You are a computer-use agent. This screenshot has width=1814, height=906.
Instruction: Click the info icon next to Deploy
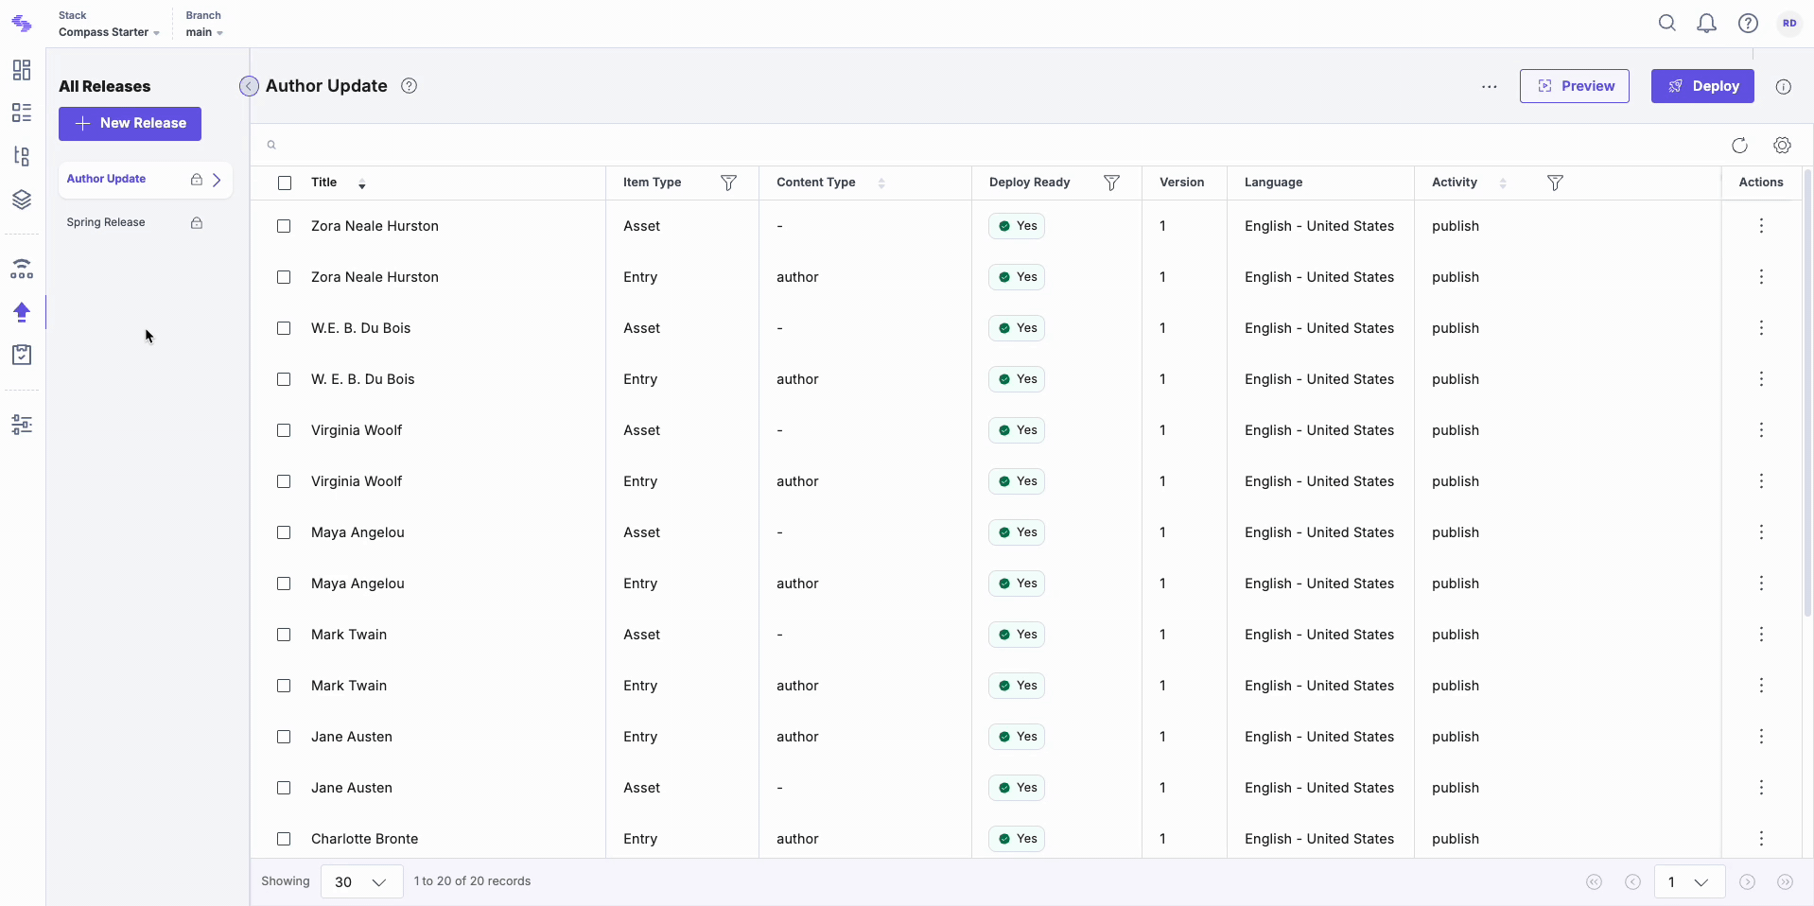[1784, 87]
